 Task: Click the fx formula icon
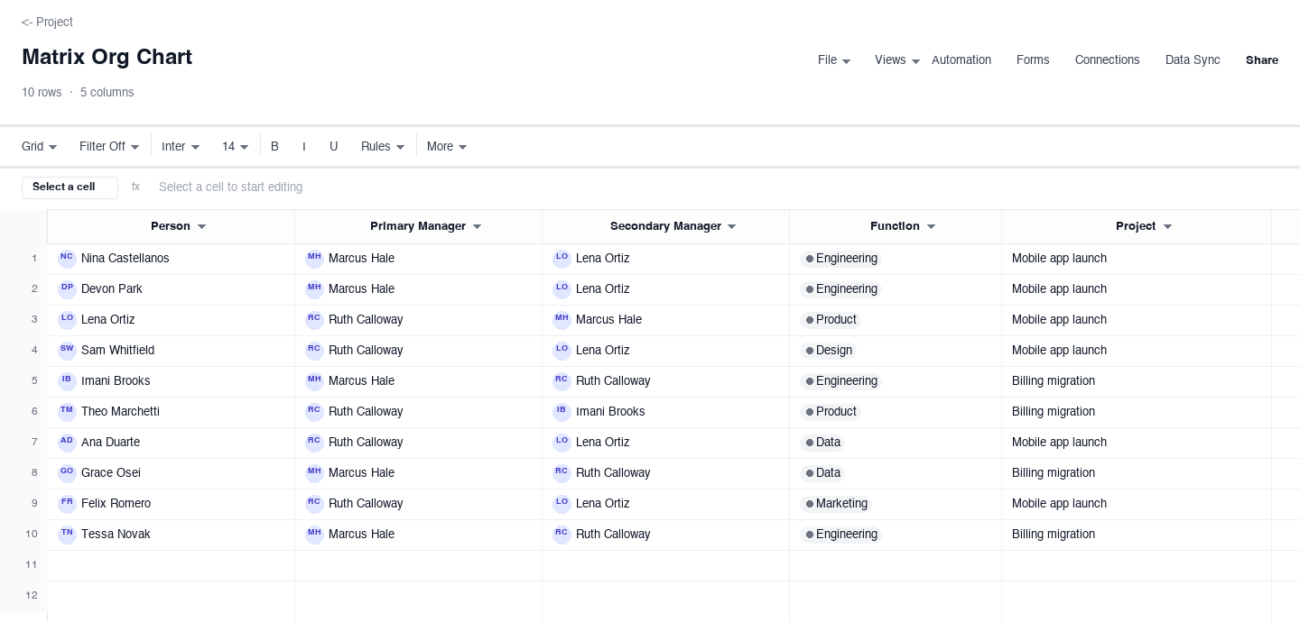[136, 188]
